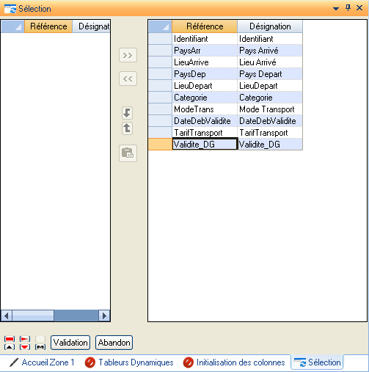Click the select-all corner of right grid
This screenshot has width=369, height=372.
point(160,26)
